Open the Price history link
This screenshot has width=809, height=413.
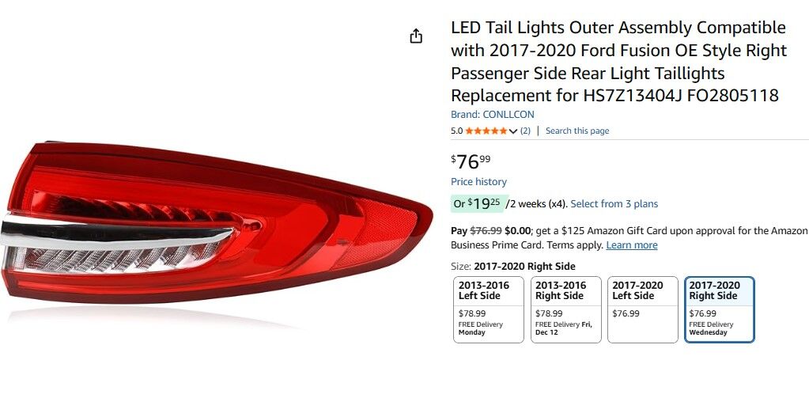click(478, 182)
